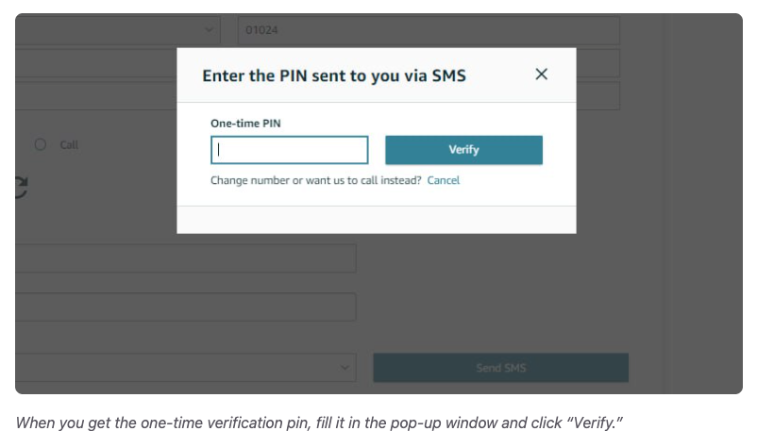757x431 pixels.
Task: Click the One-time PIN input field
Action: (289, 150)
